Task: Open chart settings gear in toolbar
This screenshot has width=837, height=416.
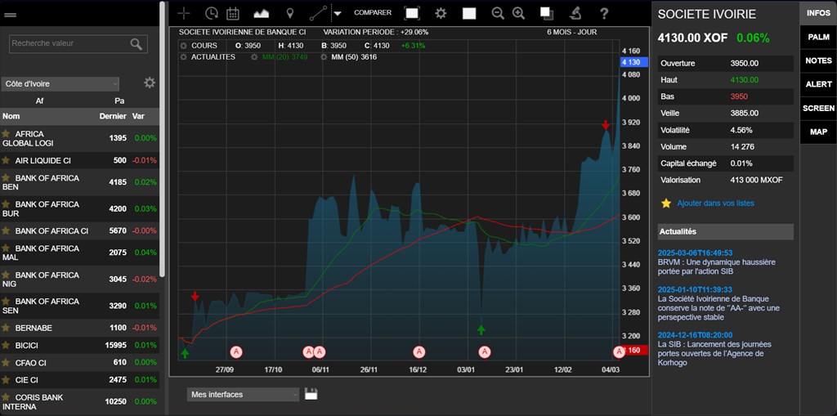Action: click(x=441, y=13)
